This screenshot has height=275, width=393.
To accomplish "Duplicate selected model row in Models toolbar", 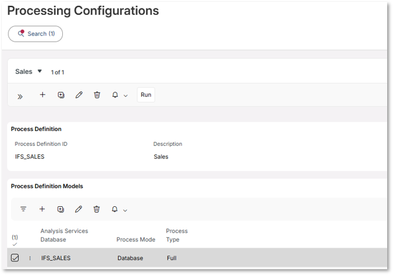I will coord(61,209).
